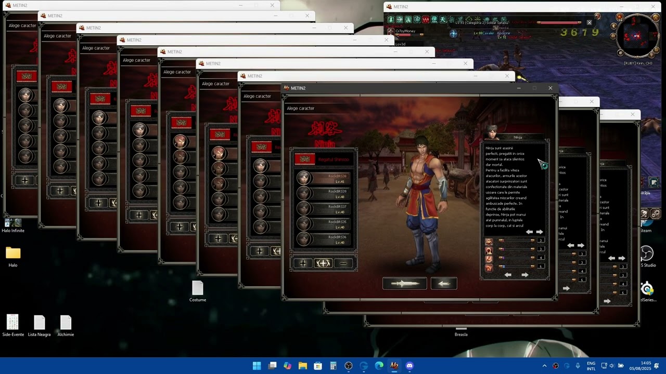Click the Ninja class portrait above the description

(492, 132)
